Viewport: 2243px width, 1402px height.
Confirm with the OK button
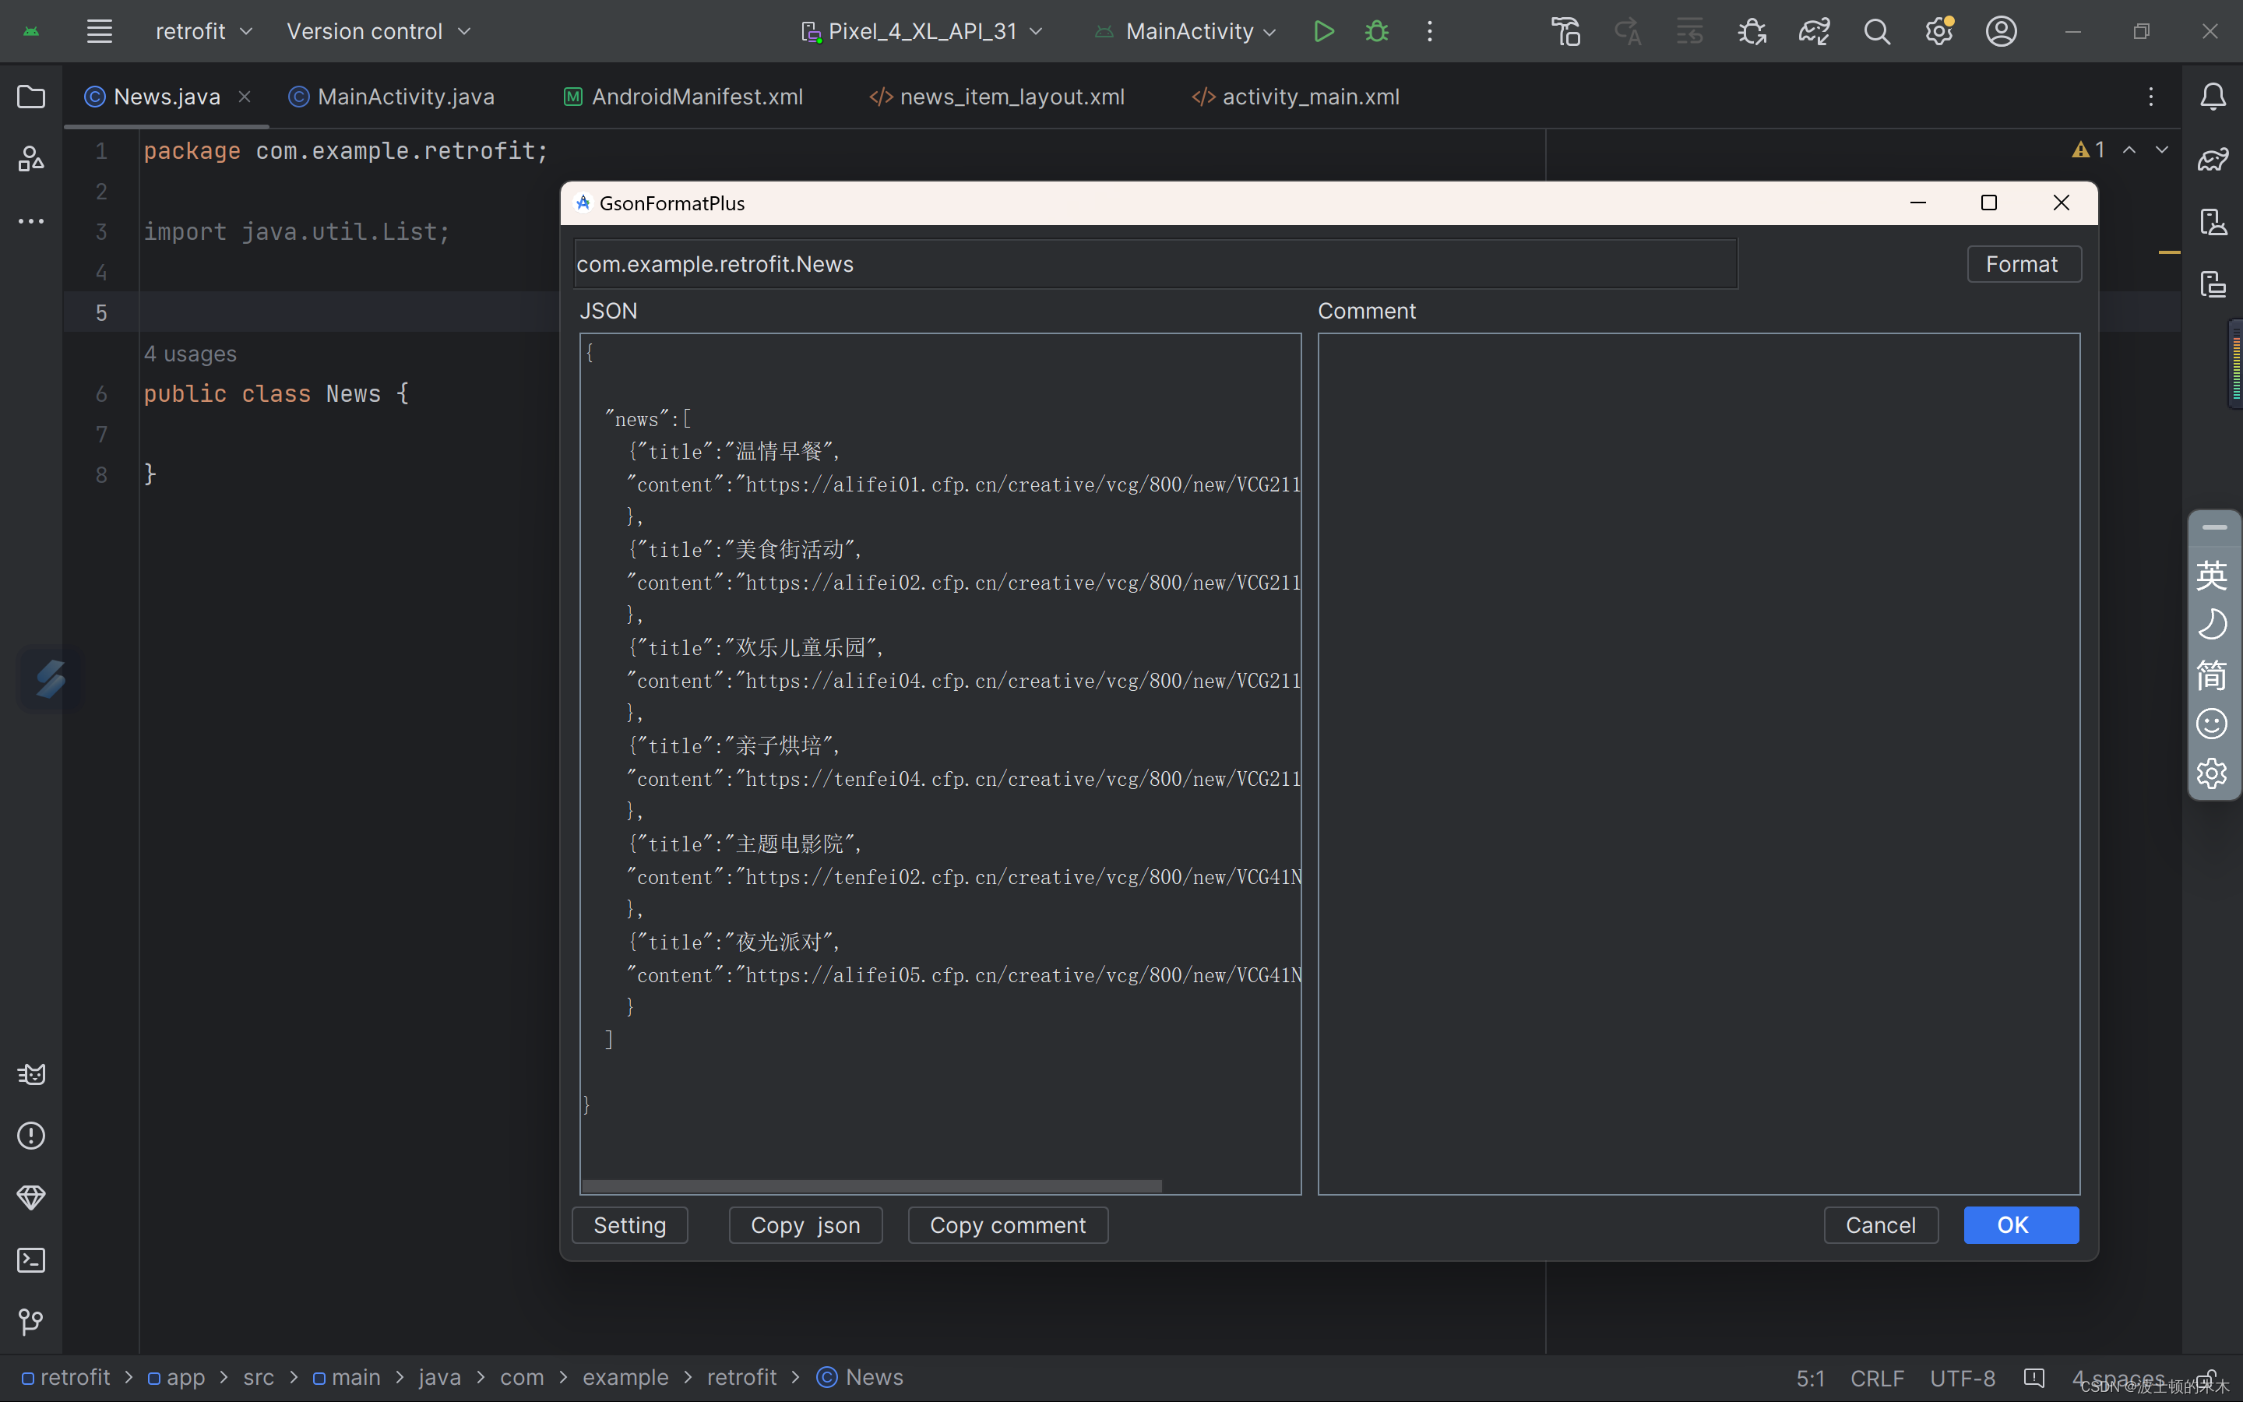[x=2020, y=1225]
